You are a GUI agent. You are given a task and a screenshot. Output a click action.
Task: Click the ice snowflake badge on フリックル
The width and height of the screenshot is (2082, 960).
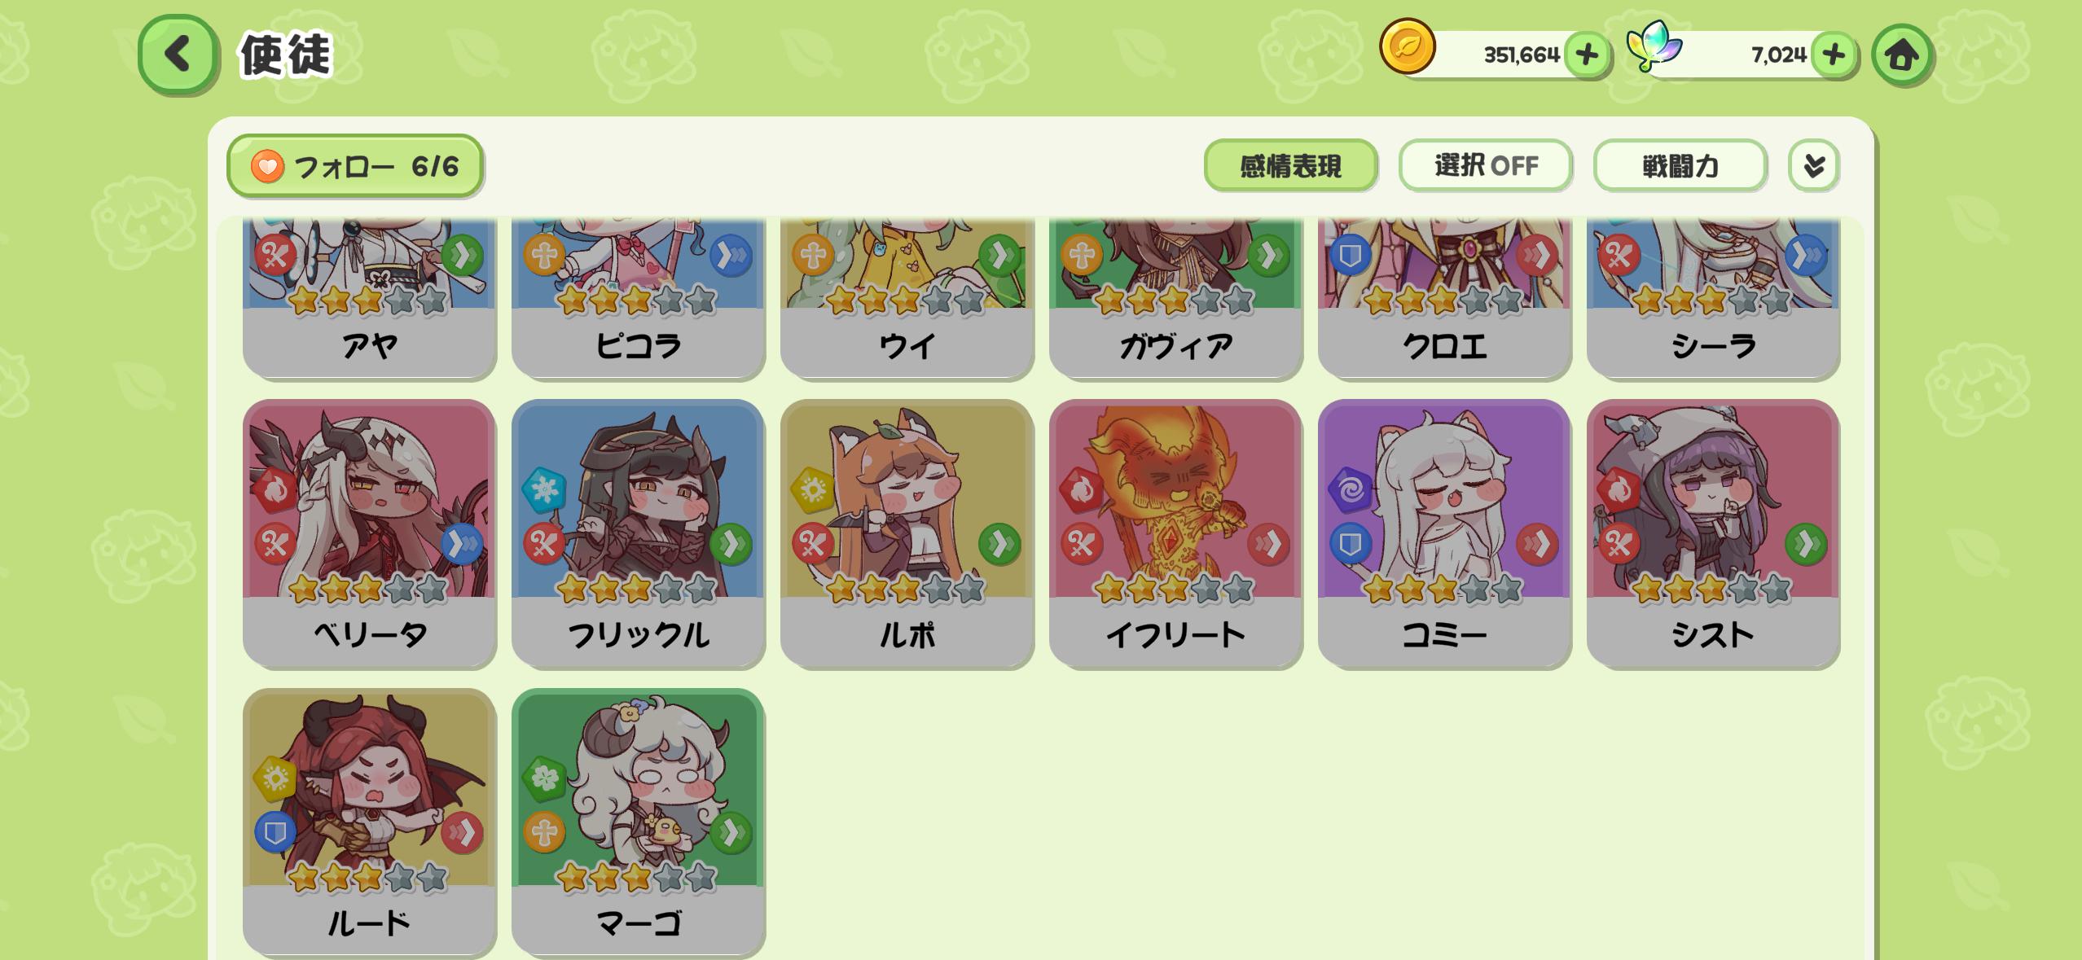(544, 490)
